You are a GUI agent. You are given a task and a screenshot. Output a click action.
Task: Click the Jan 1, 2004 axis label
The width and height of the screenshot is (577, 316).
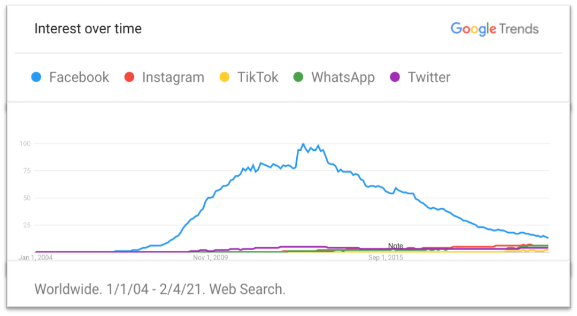click(x=36, y=258)
